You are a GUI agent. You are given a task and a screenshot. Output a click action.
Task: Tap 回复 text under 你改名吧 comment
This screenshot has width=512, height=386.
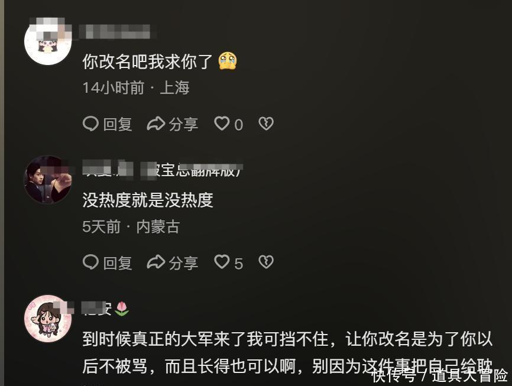coord(118,124)
